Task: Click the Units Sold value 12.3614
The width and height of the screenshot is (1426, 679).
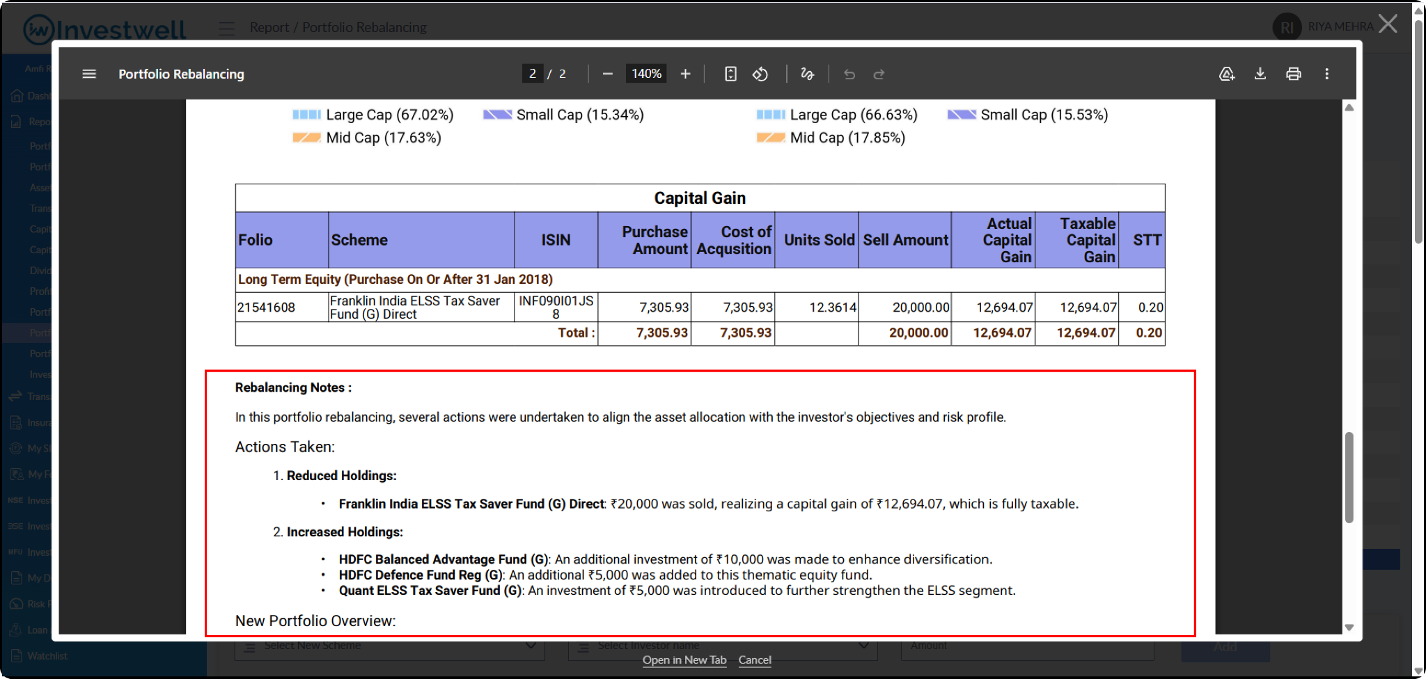Action: click(x=833, y=307)
